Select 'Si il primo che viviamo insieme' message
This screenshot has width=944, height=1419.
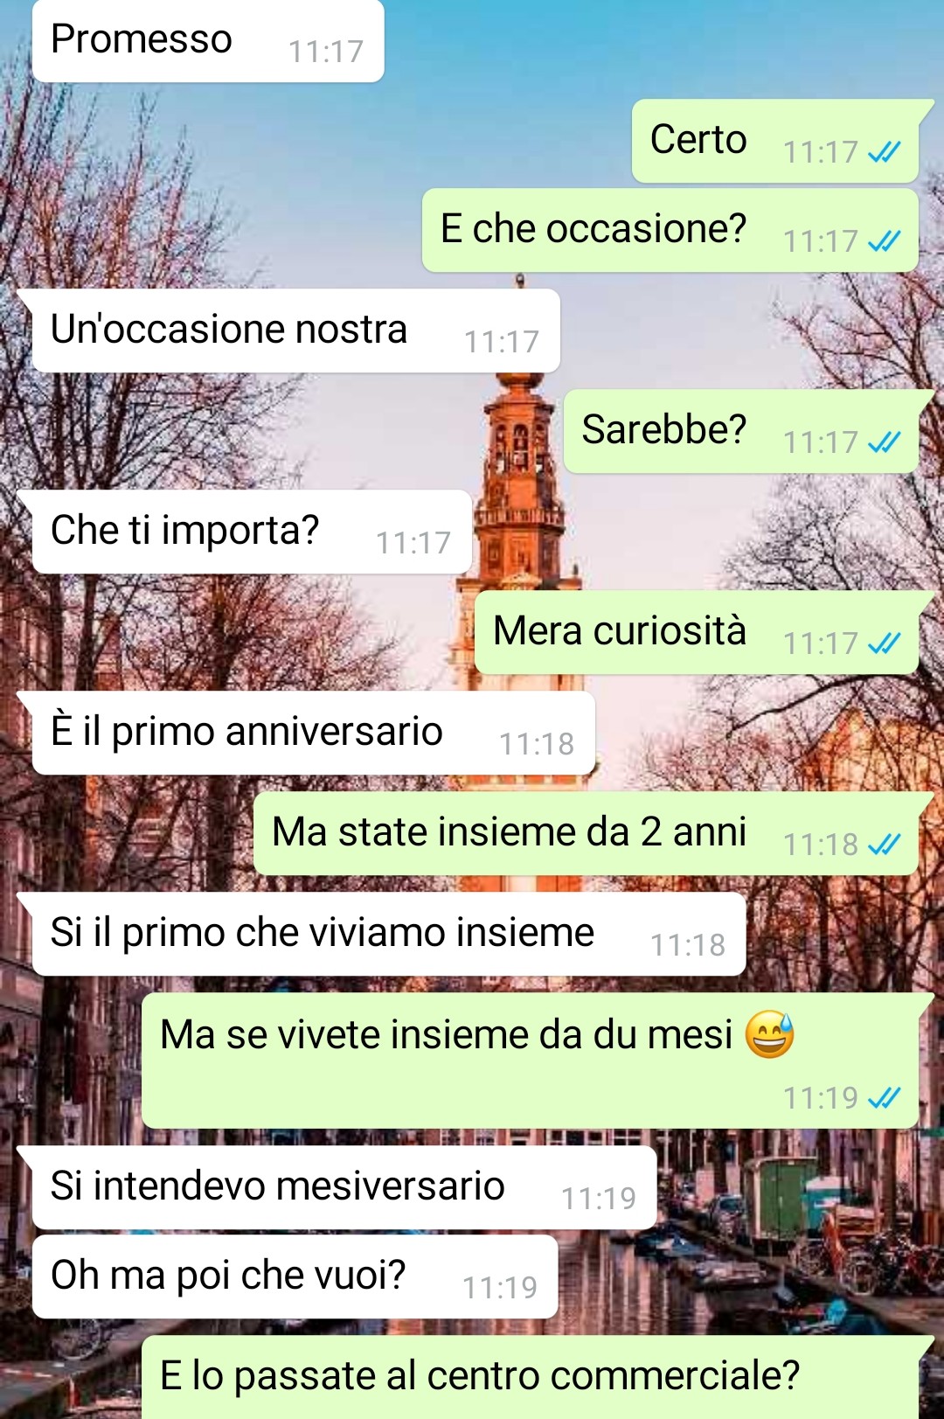pos(389,934)
